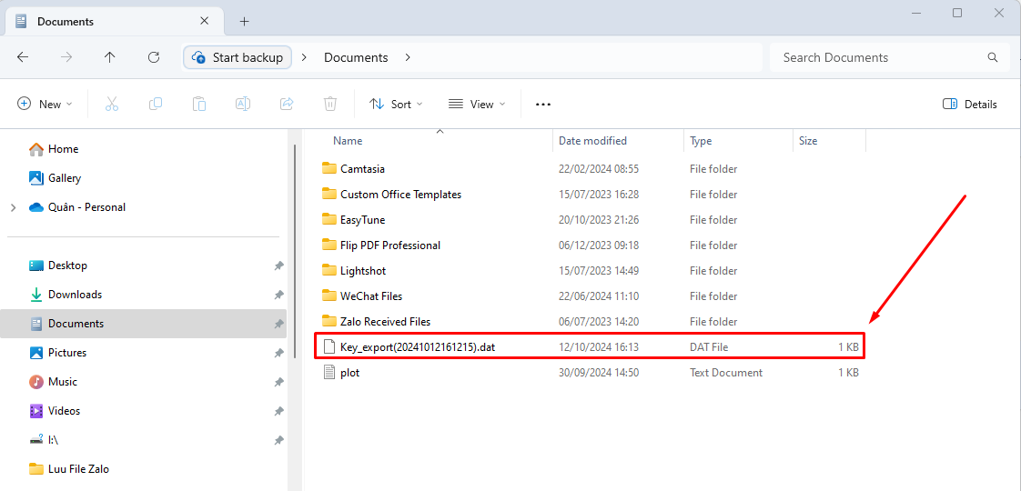Click Documents in address bar

[356, 57]
